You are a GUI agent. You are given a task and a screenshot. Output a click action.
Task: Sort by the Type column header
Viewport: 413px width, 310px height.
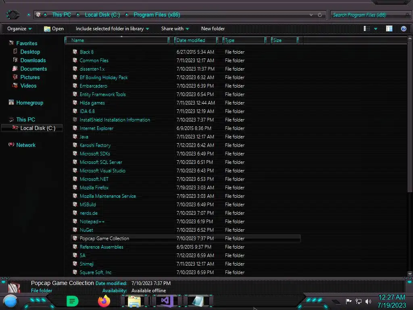coord(244,40)
